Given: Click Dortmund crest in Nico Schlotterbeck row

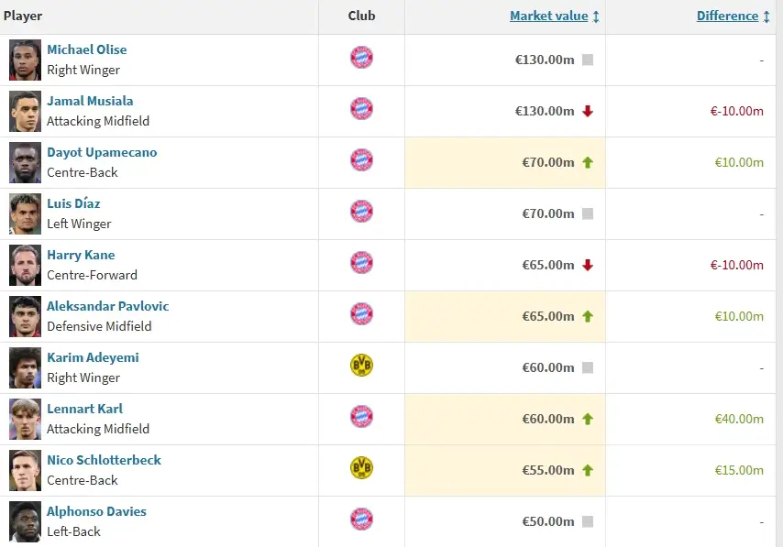Looking at the screenshot, I should tap(361, 469).
